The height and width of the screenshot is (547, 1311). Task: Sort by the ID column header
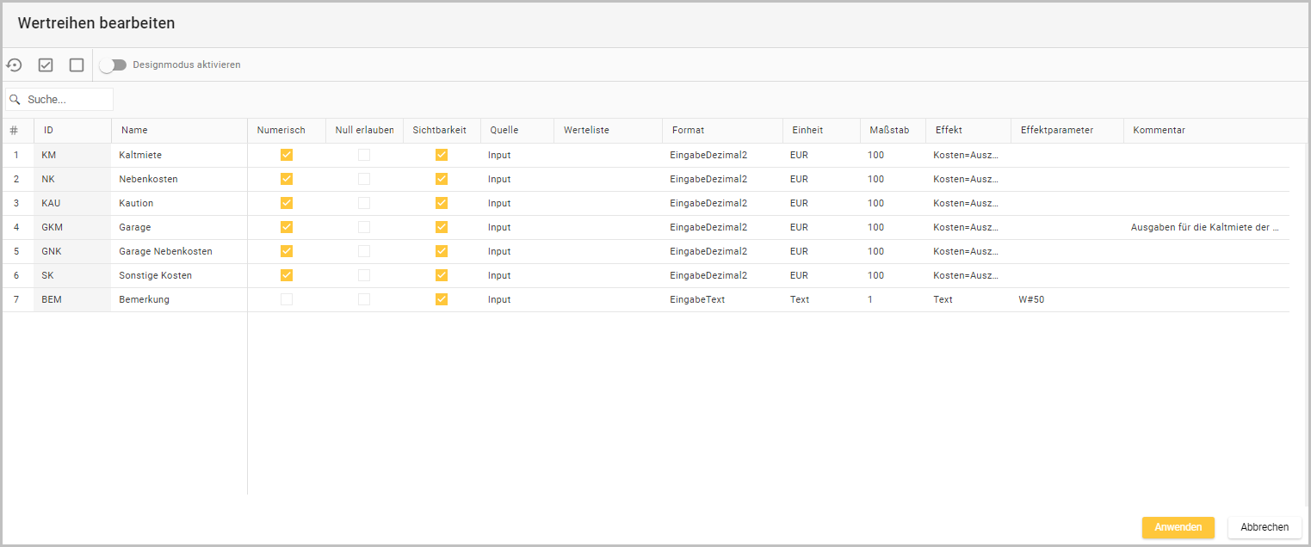tap(49, 131)
